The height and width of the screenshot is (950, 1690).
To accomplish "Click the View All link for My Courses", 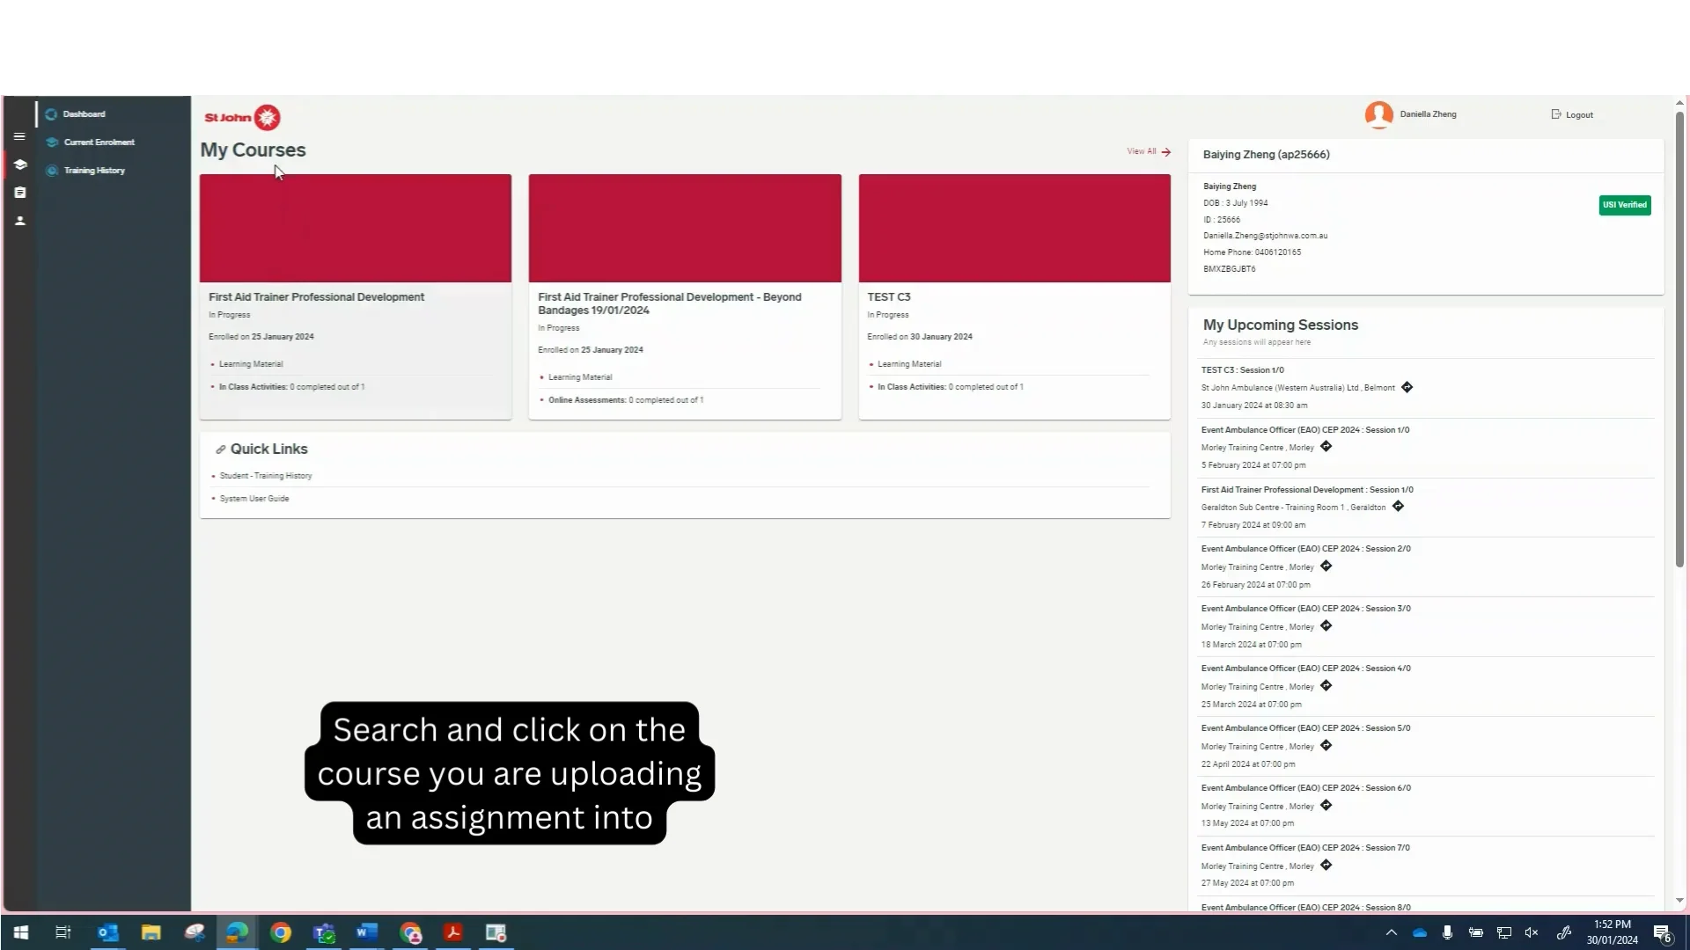I will [1144, 150].
